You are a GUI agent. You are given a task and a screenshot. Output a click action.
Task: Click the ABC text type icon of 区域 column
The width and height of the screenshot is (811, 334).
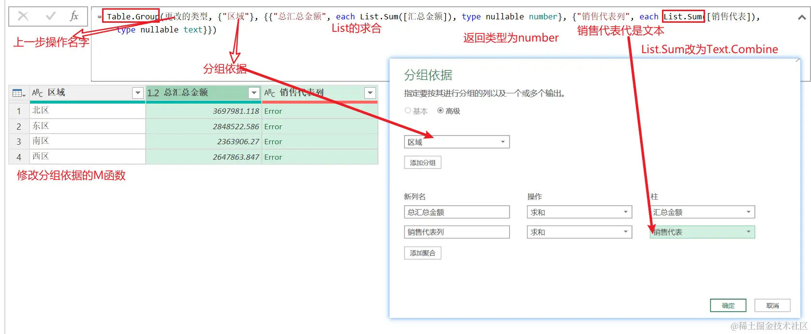click(x=37, y=93)
